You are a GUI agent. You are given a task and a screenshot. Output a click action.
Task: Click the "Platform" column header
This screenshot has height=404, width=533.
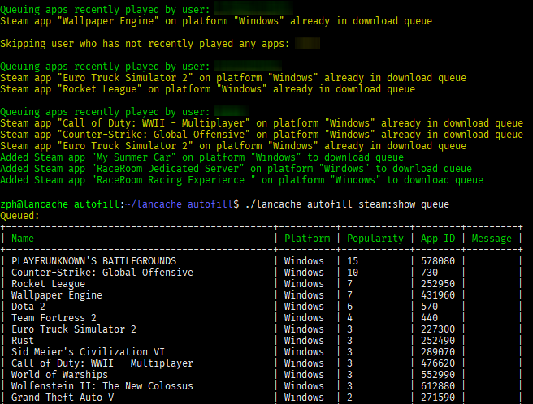pyautogui.click(x=307, y=239)
